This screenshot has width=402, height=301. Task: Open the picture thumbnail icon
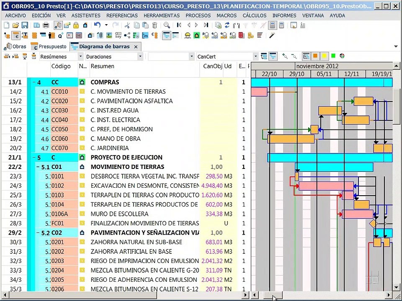109,35
